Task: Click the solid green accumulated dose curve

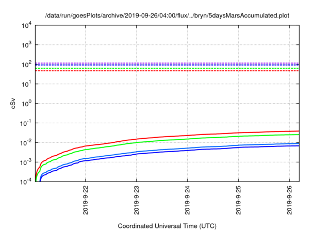Action: [x=187, y=139]
